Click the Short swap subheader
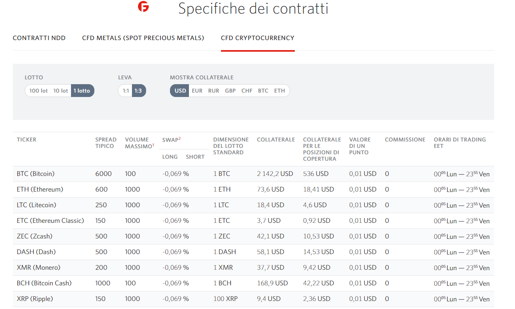Image resolution: width=515 pixels, height=309 pixels. coord(195,157)
